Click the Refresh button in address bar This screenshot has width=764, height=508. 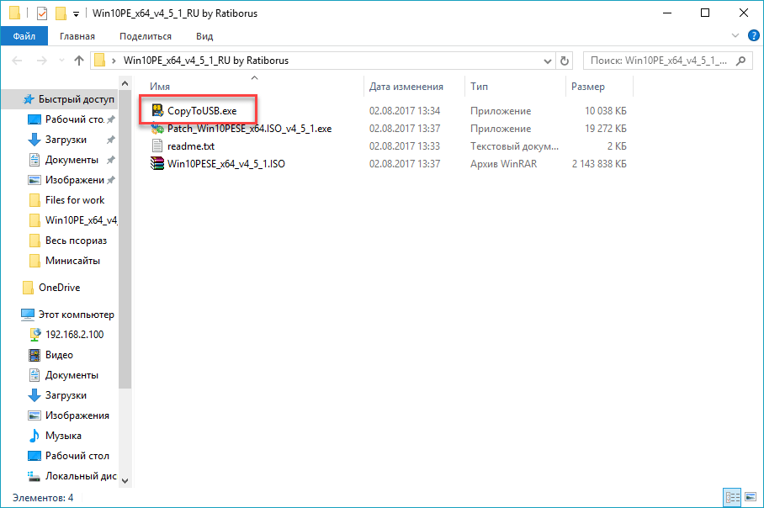tap(565, 61)
